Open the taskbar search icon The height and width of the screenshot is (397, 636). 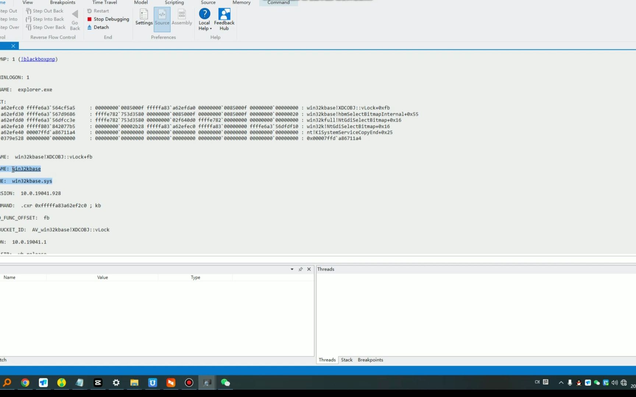click(x=7, y=383)
